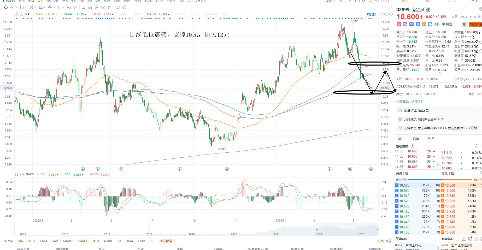Image resolution: width=482 pixels, height=250 pixels.
Task: Click the blue dollar sign badge icon
Action: 418,24
